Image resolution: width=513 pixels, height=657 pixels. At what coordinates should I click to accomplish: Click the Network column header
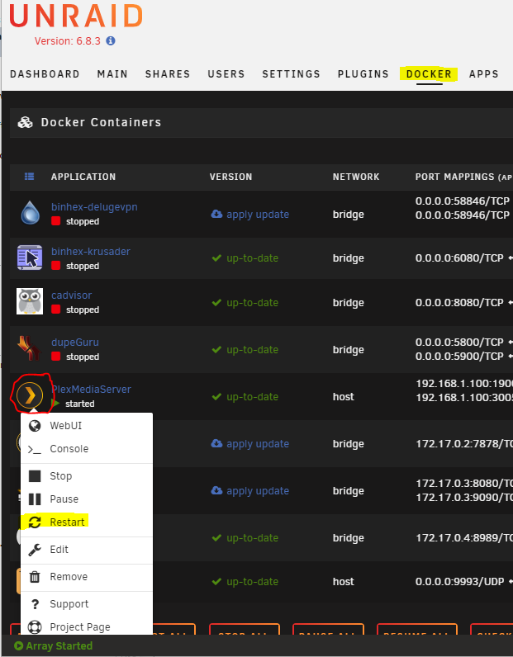tap(356, 177)
